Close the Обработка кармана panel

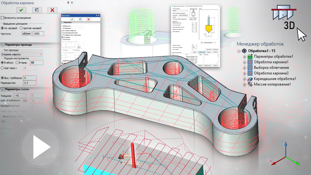tap(72, 3)
